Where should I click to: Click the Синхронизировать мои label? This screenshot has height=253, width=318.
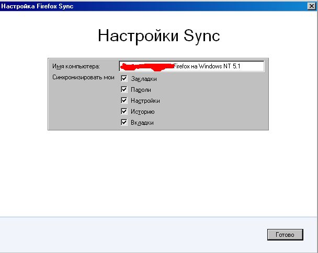click(83, 77)
